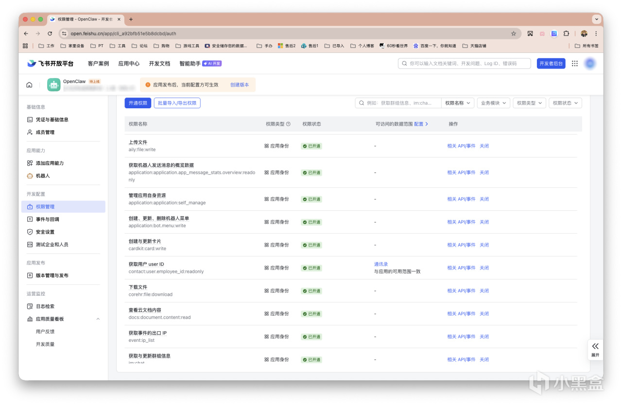Open the app grid icon beside 开发者后台
Screen dimensions: 622x405
[x=575, y=64]
